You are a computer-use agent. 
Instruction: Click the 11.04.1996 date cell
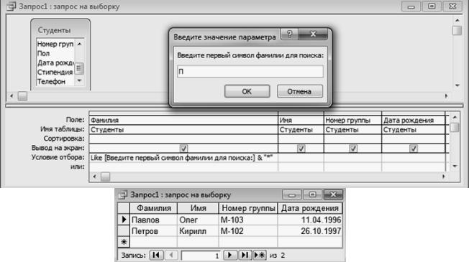coord(310,220)
